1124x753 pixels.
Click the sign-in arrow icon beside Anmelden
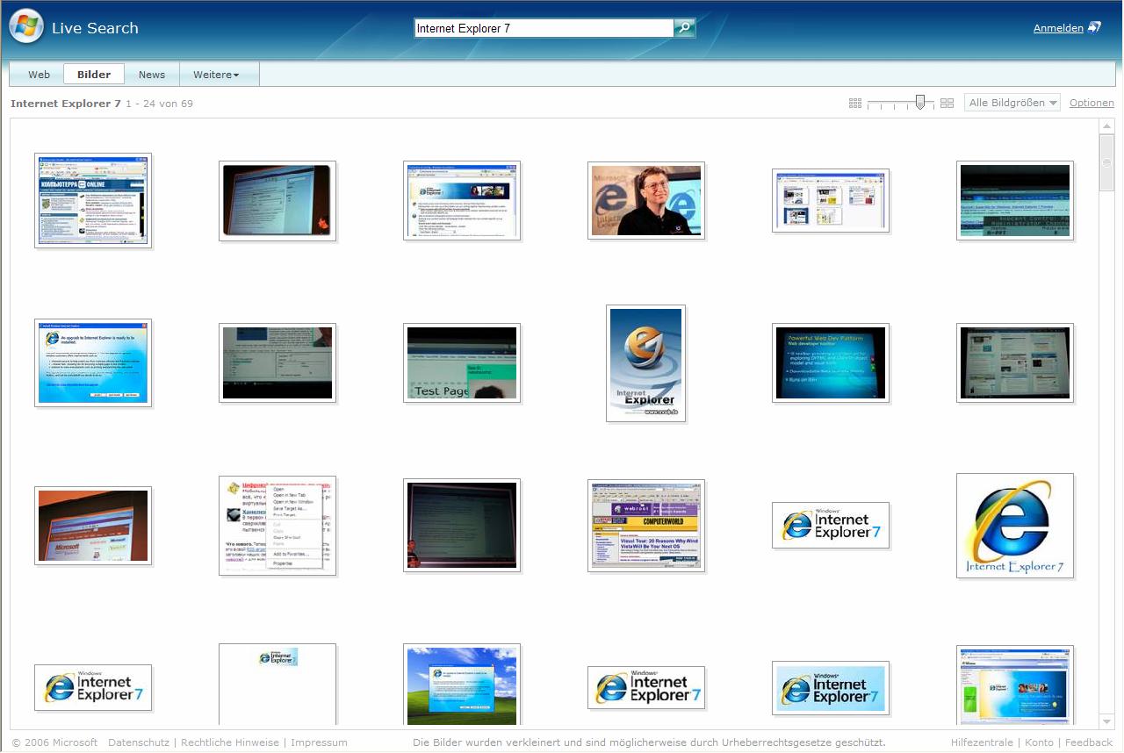pyautogui.click(x=1094, y=27)
